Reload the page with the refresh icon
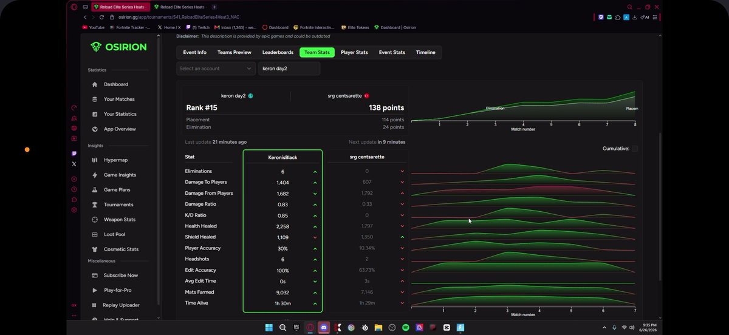 (103, 17)
